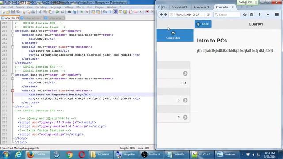This screenshot has width=283, height=159.
Task: Open Google Chrome from the taskbar
Action: tap(69, 155)
